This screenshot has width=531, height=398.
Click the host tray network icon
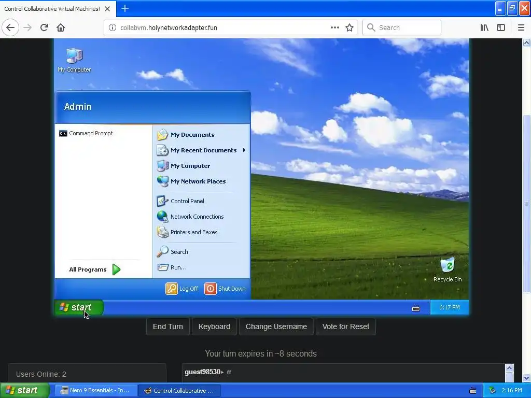[x=492, y=391]
